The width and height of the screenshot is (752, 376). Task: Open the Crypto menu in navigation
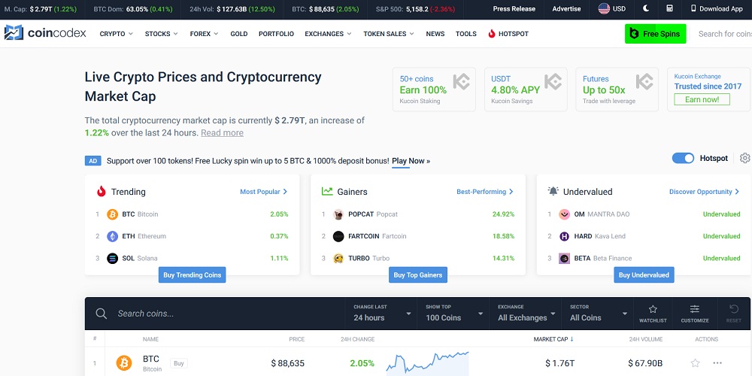click(116, 34)
